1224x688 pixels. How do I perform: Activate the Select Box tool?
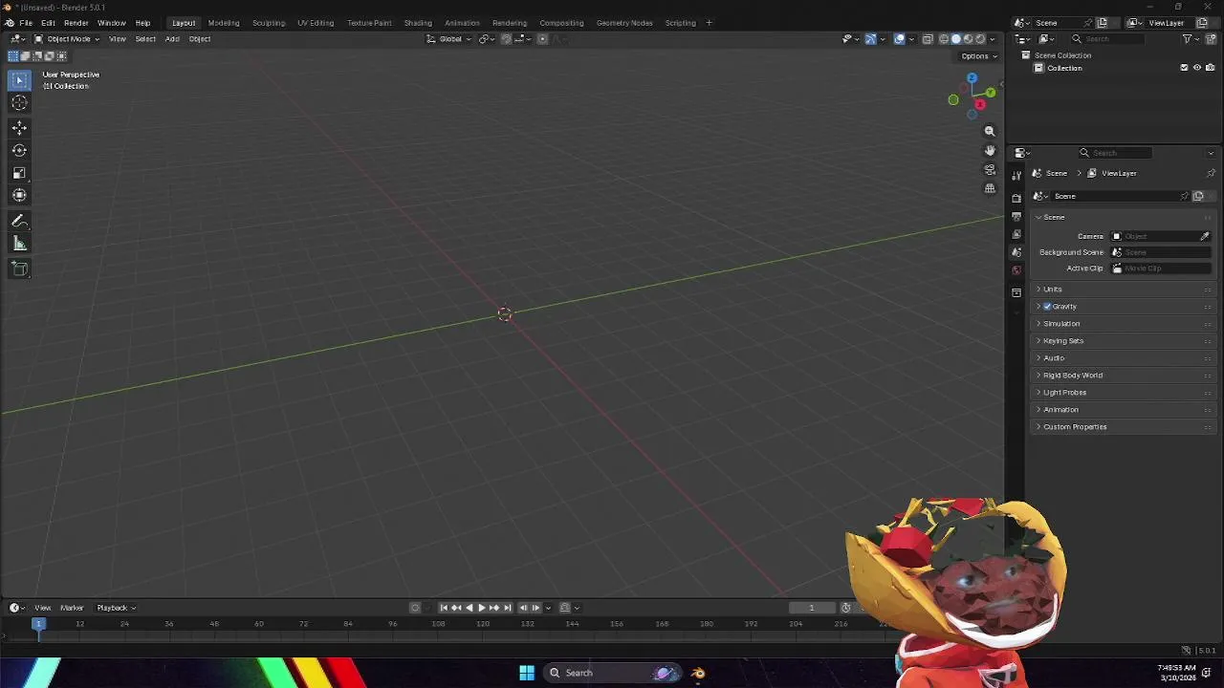click(19, 80)
